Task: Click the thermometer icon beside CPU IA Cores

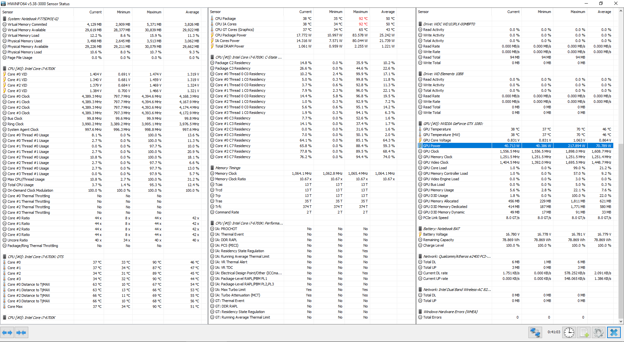Action: (x=212, y=24)
